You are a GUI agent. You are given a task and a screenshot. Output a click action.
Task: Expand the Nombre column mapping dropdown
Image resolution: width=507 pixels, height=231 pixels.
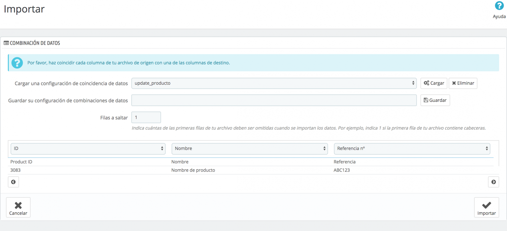tap(250, 149)
